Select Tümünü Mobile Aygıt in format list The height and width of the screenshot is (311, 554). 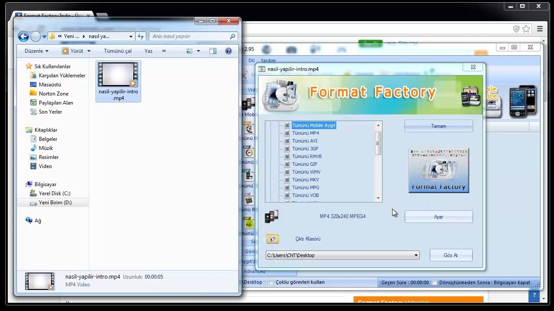314,125
